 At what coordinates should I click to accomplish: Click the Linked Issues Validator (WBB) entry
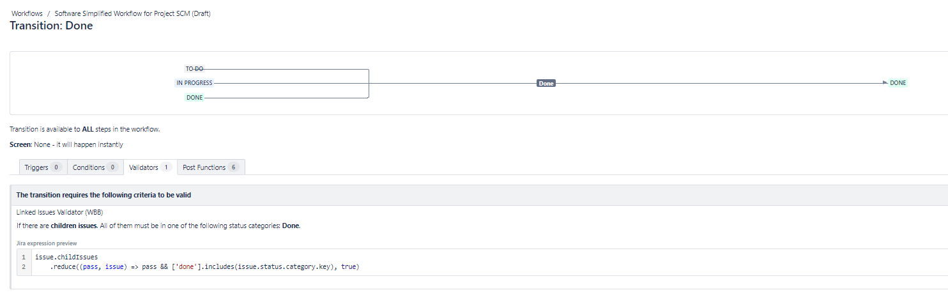click(x=59, y=212)
